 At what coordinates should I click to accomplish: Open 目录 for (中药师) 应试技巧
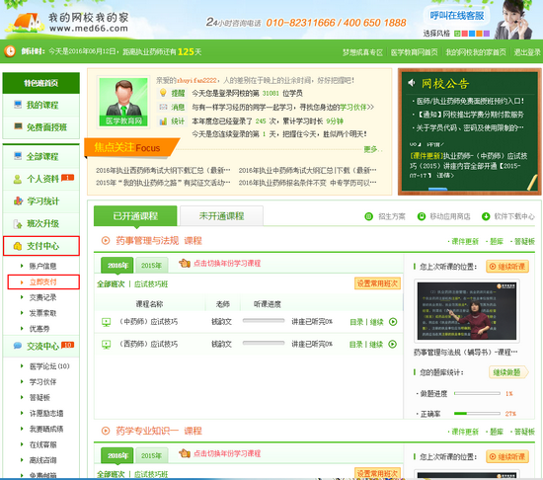[356, 322]
